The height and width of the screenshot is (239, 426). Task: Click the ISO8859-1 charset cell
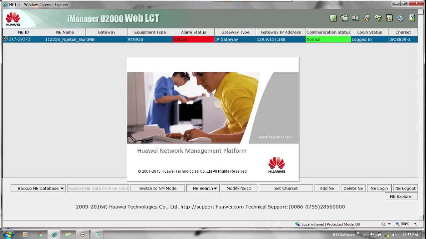403,39
